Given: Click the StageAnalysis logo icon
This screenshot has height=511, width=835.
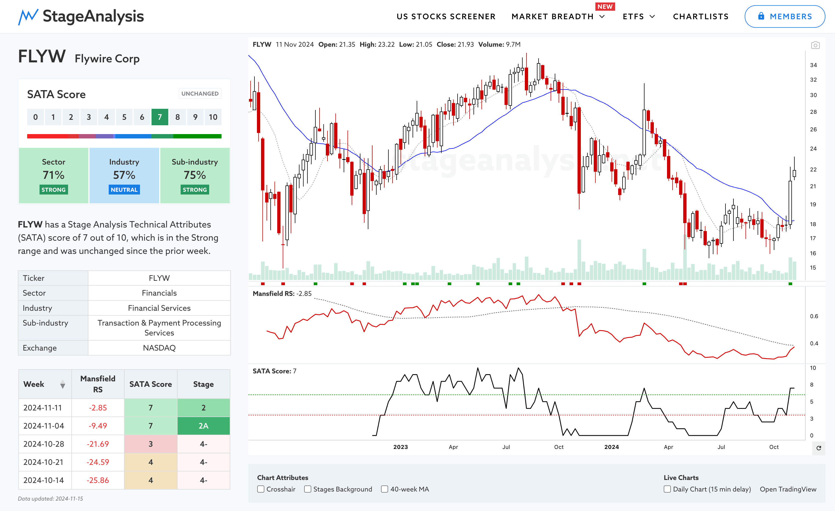Looking at the screenshot, I should [28, 16].
